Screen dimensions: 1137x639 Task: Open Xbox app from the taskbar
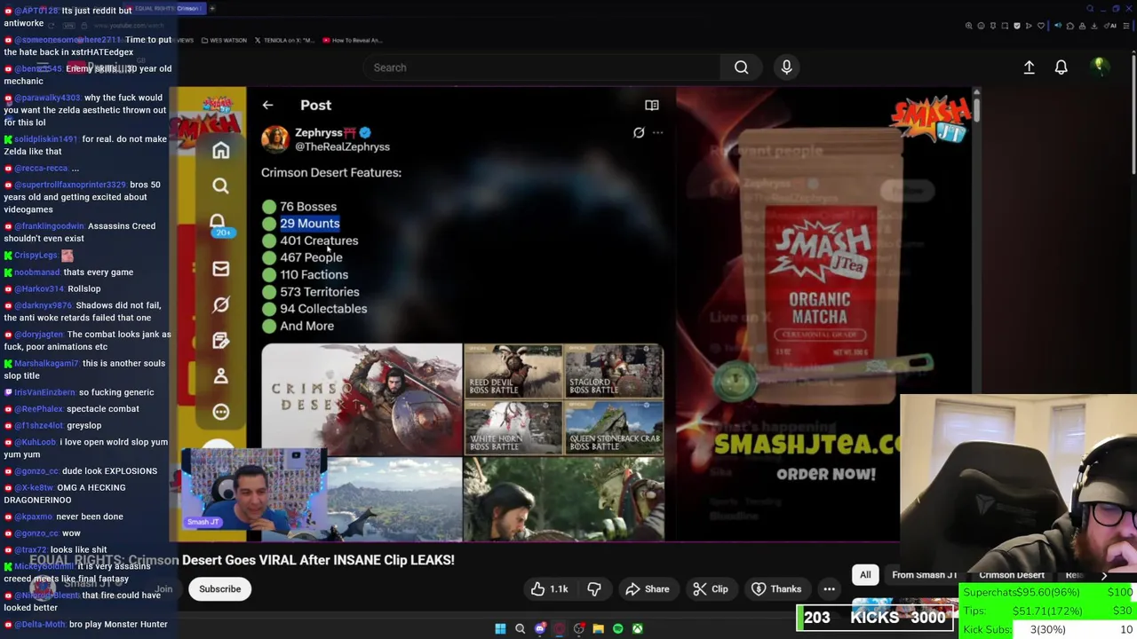[x=637, y=629]
